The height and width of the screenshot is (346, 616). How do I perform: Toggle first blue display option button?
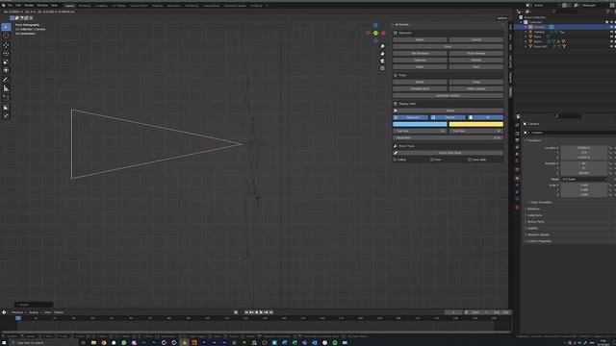(411, 117)
